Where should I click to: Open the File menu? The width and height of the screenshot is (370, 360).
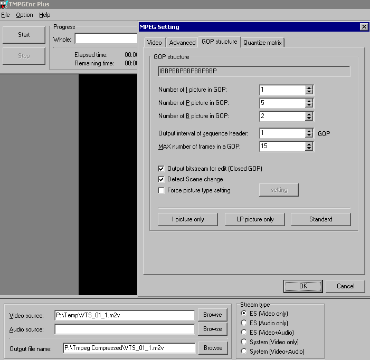click(x=5, y=15)
